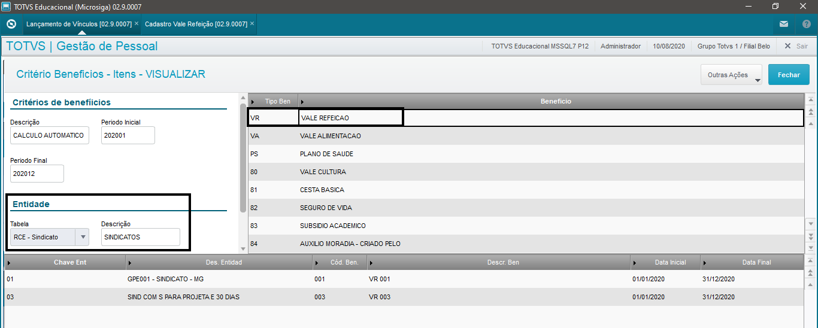Select the VALE ALIMENTACAO benefit row
This screenshot has height=328, width=818.
coord(526,136)
